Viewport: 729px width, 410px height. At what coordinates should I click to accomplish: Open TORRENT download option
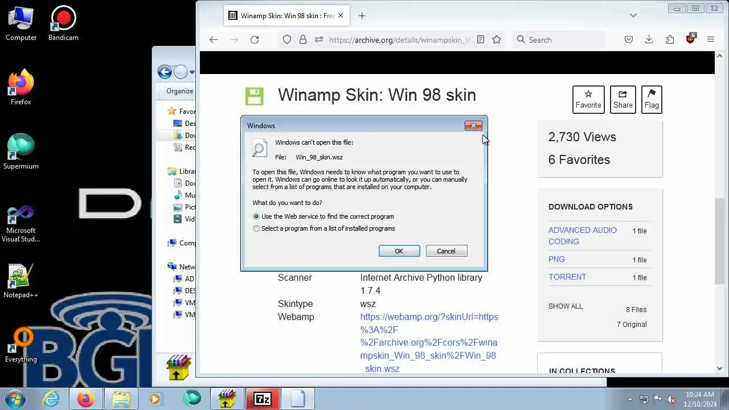pyautogui.click(x=567, y=277)
